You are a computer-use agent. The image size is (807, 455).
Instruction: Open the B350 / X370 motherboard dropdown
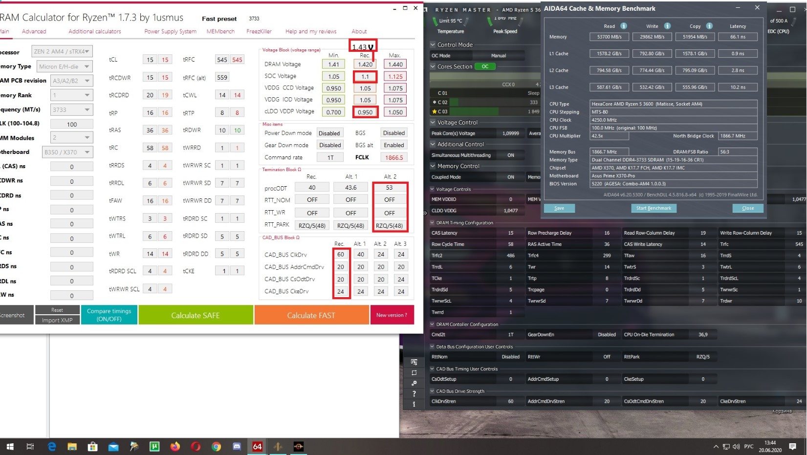click(x=67, y=152)
